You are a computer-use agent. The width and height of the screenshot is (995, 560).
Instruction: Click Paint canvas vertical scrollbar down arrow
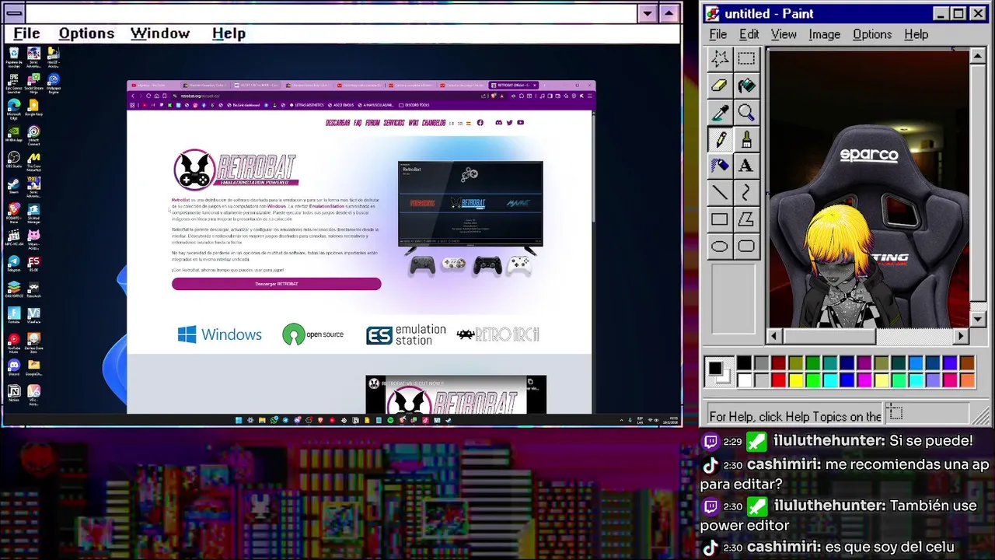click(x=978, y=319)
